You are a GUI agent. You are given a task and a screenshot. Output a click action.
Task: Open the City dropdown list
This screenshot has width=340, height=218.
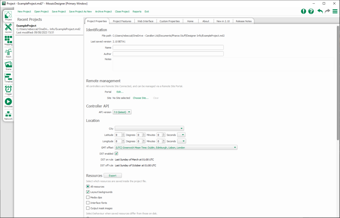[149, 128]
